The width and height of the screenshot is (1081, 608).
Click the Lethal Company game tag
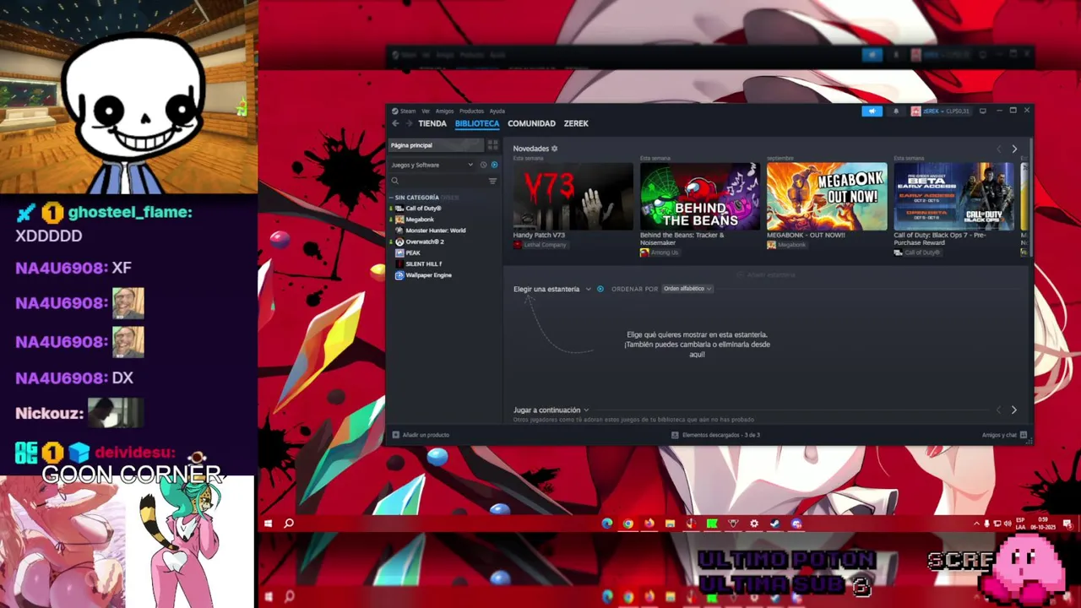click(540, 245)
